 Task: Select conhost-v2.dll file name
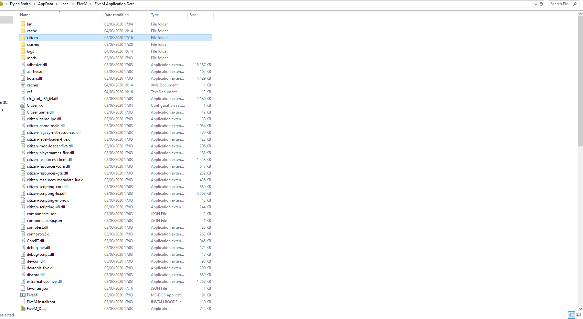click(x=39, y=234)
